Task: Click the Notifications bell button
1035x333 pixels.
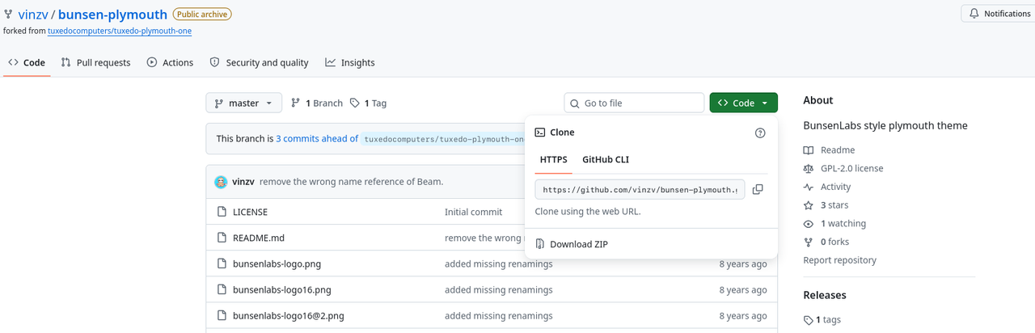Action: tap(999, 14)
